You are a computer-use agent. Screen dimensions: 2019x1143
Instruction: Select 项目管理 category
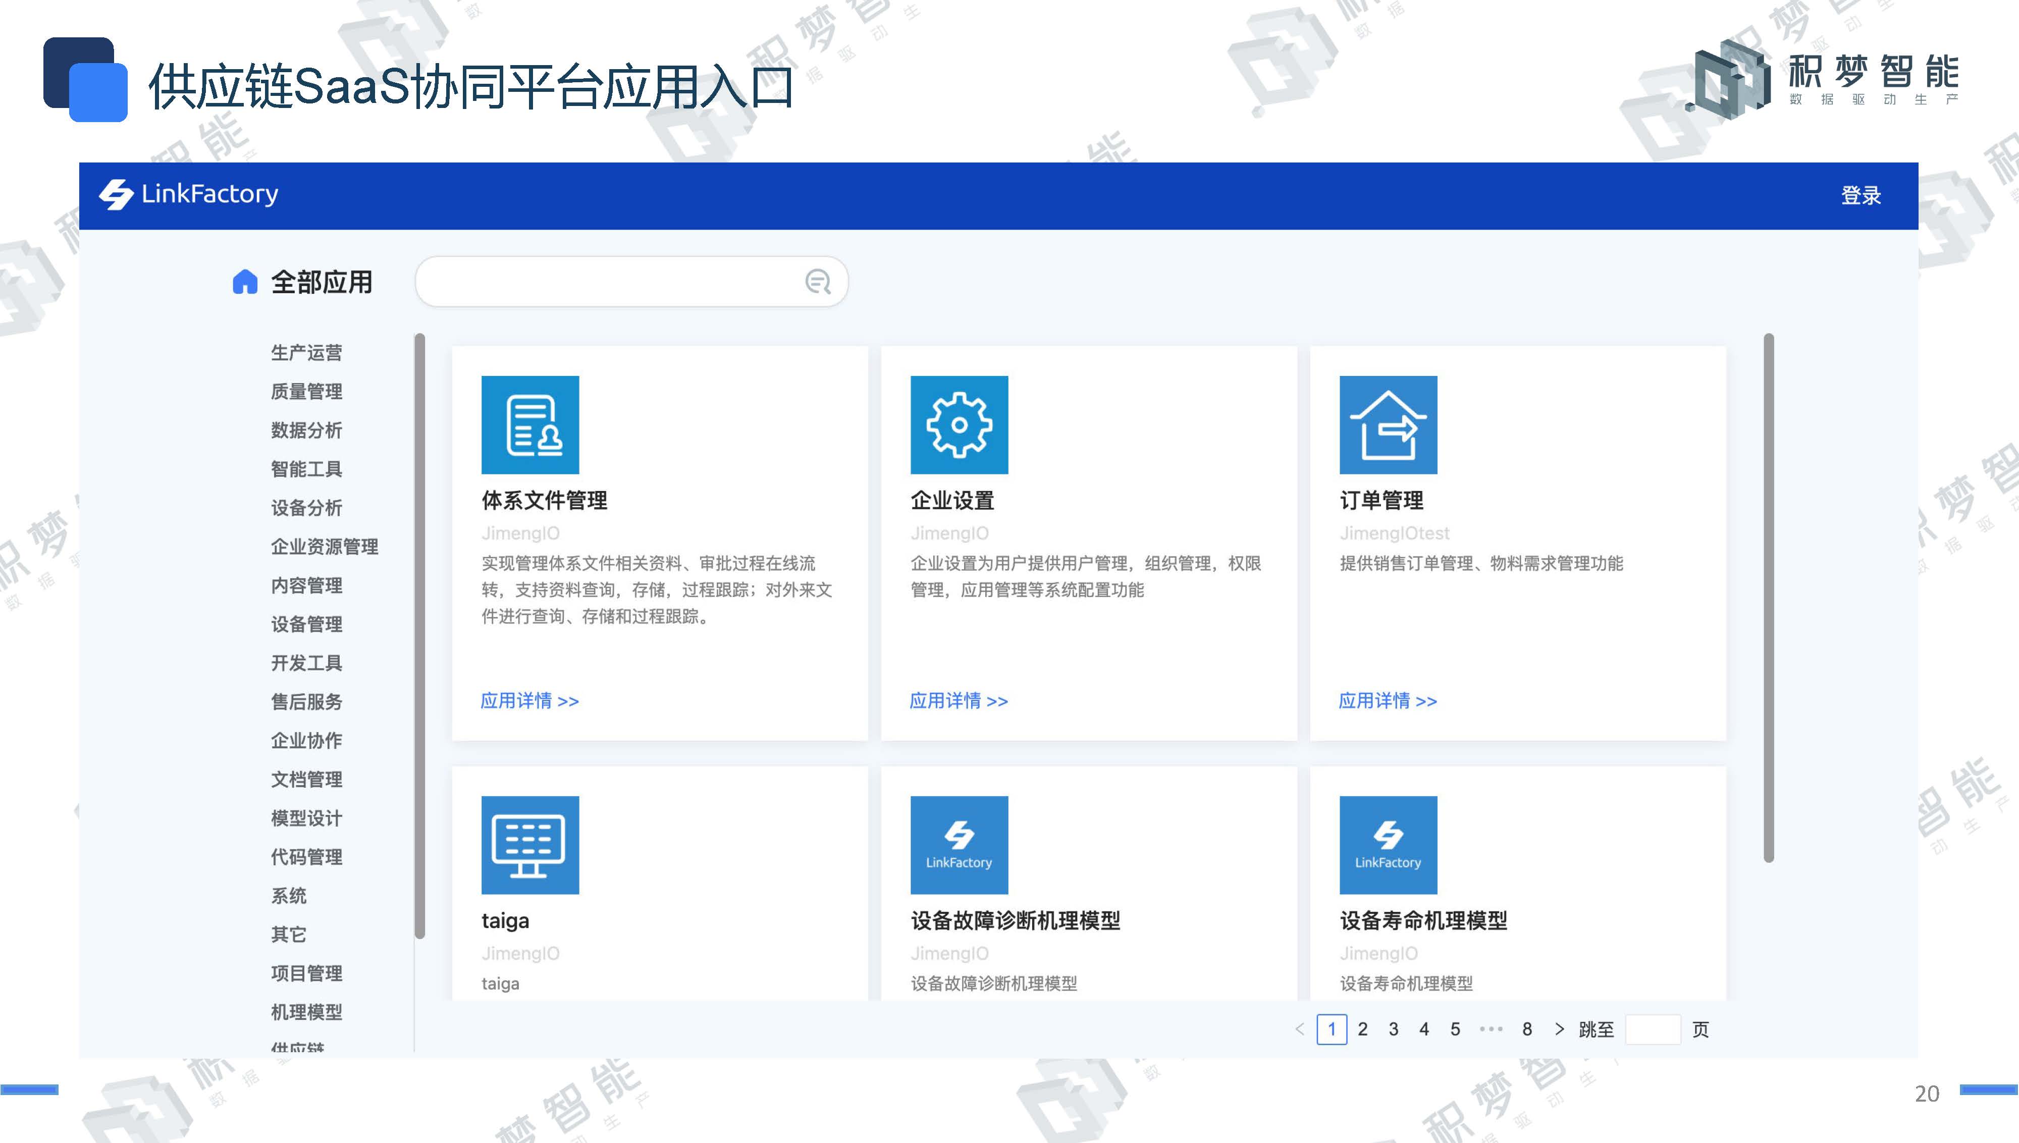[306, 973]
